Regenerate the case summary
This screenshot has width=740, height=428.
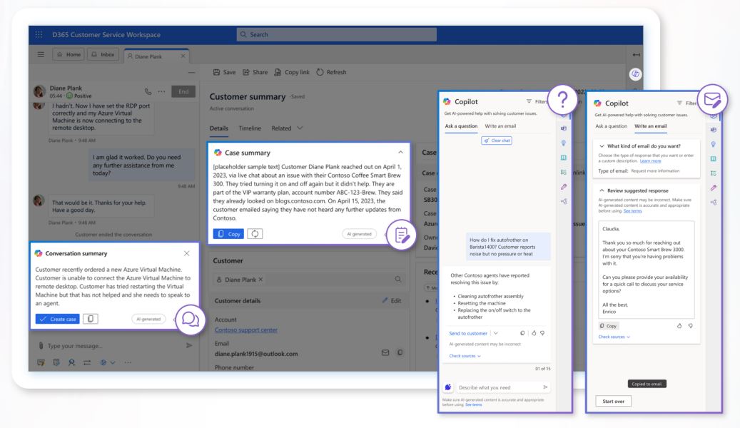pyautogui.click(x=255, y=233)
